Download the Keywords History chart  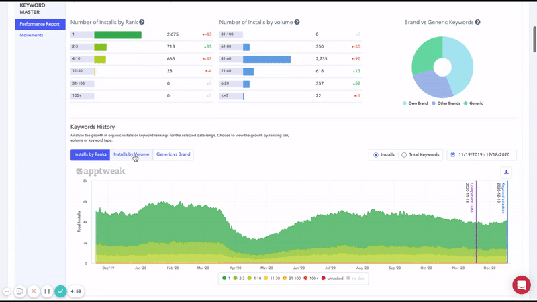coord(506,172)
